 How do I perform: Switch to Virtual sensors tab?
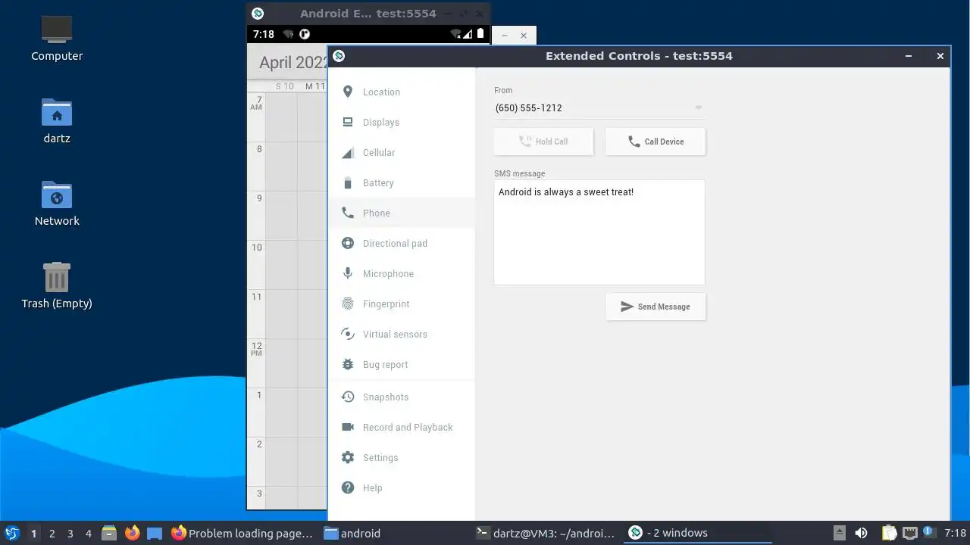[x=402, y=334]
